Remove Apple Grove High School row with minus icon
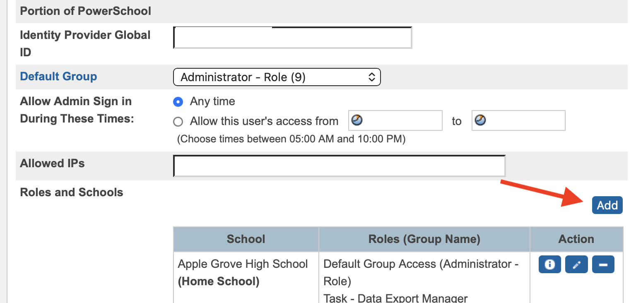Viewport: 636px width, 303px height. coord(603,265)
